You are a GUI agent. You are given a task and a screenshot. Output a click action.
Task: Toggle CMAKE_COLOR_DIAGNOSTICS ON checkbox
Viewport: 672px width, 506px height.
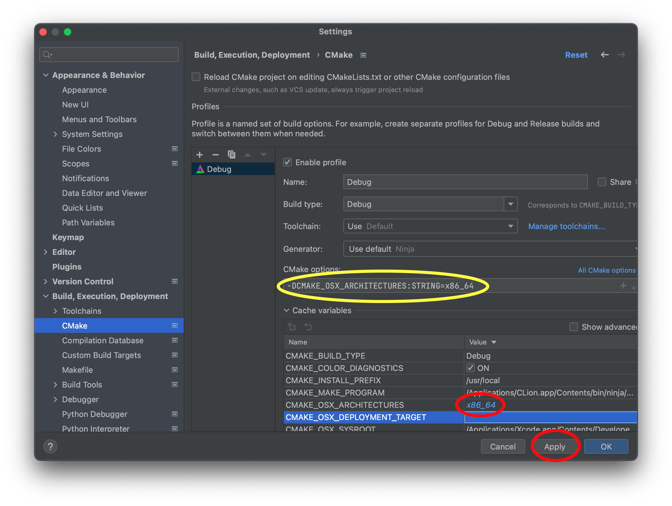470,368
